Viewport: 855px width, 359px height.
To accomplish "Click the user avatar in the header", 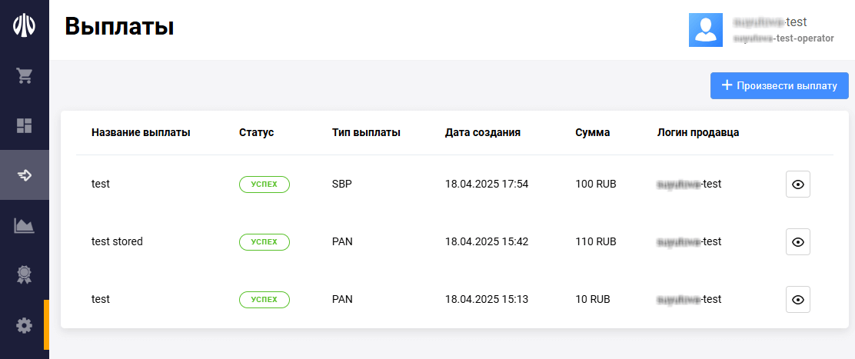I will (706, 30).
